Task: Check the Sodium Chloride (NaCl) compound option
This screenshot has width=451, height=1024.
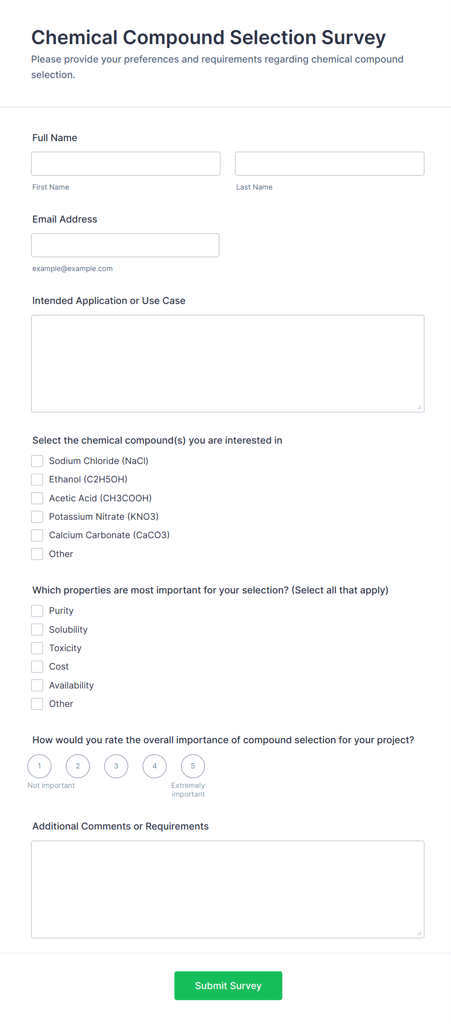Action: pos(37,461)
